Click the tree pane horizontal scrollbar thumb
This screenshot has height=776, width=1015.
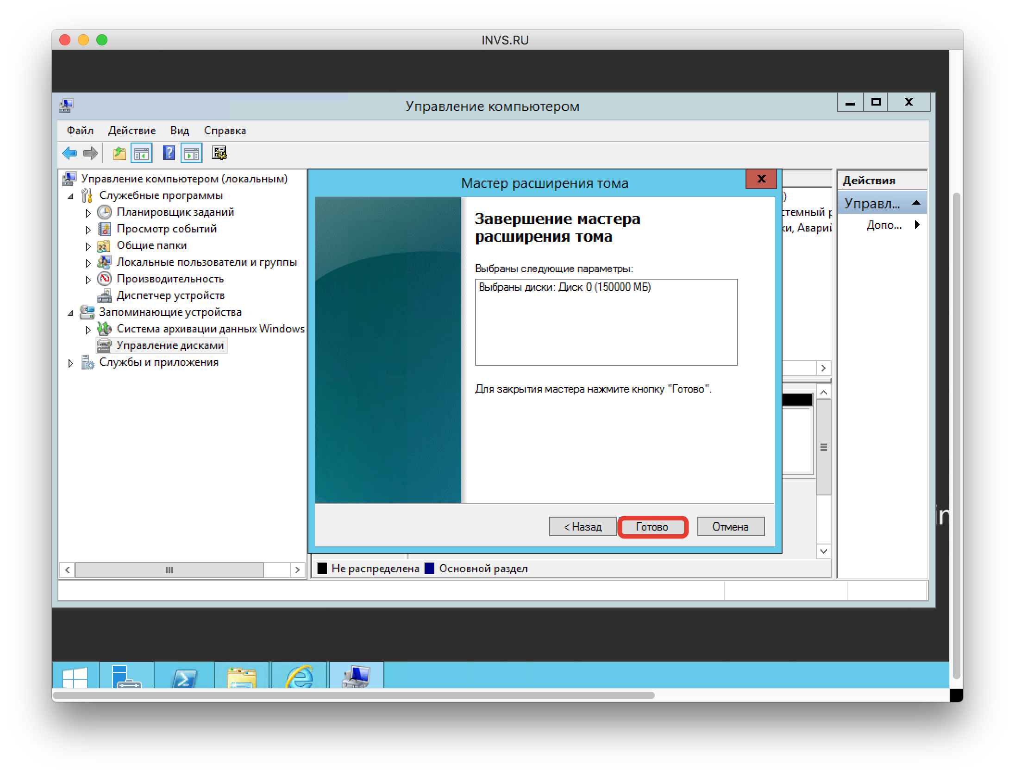coord(169,570)
